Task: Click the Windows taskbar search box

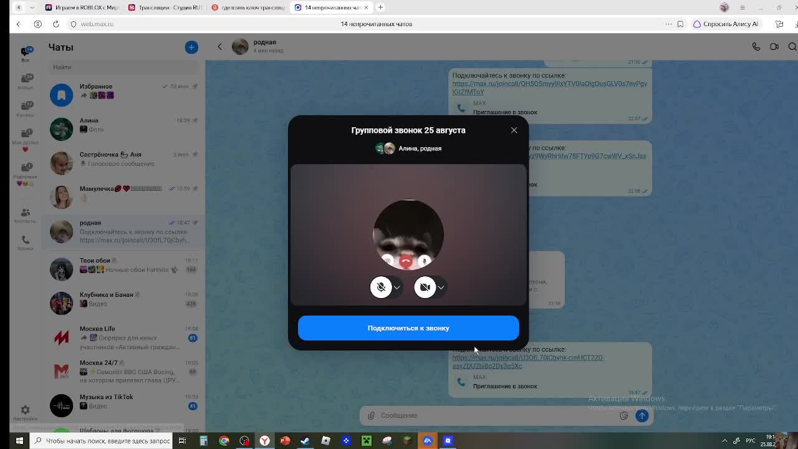Action: click(102, 441)
